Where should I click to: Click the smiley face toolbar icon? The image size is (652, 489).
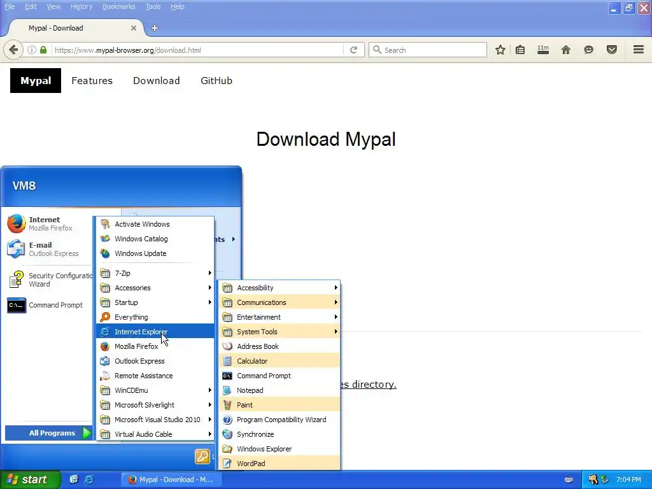point(588,50)
